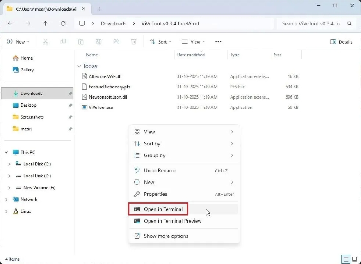Expand Local Disk (C:) in the sidebar
The height and width of the screenshot is (264, 361).
9,164
